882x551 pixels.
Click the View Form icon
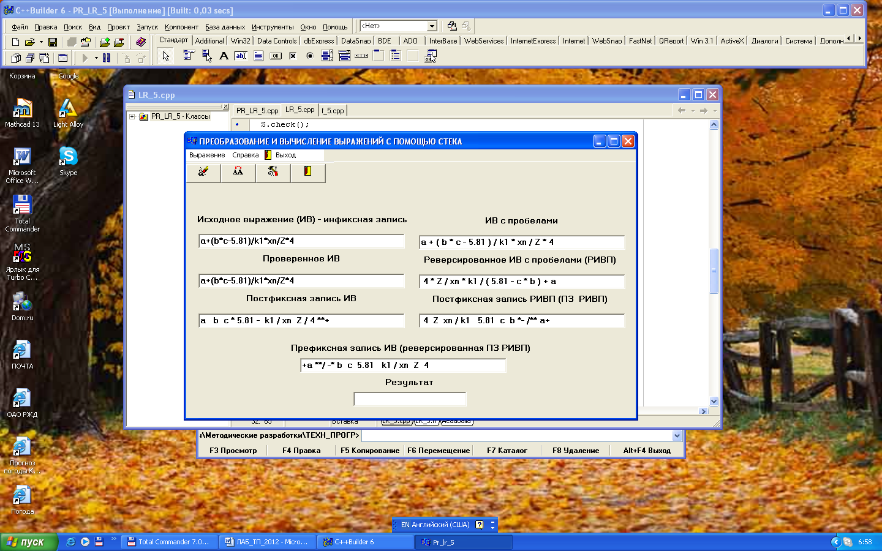(29, 58)
